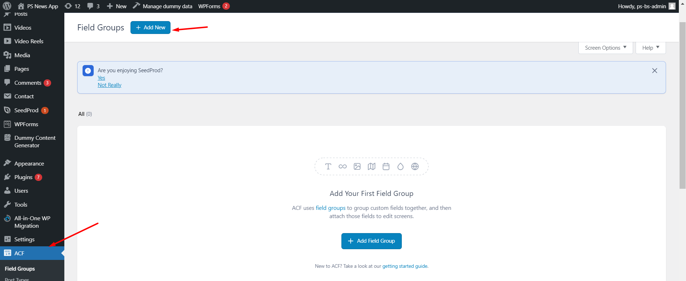This screenshot has width=686, height=281.
Task: Open PS News App site home
Action: [38, 6]
